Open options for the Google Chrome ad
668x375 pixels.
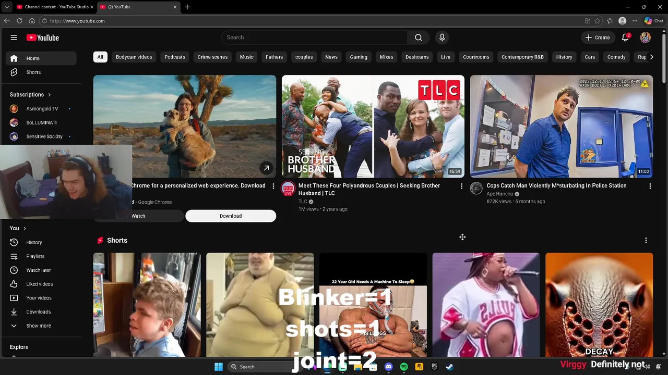coord(273,186)
